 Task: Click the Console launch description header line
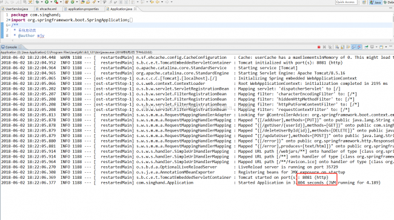coord(76,52)
